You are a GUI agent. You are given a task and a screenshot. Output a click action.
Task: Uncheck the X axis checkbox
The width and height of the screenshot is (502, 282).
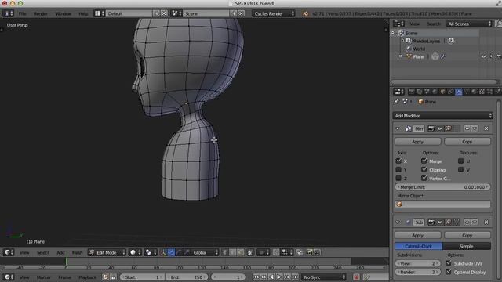398,161
